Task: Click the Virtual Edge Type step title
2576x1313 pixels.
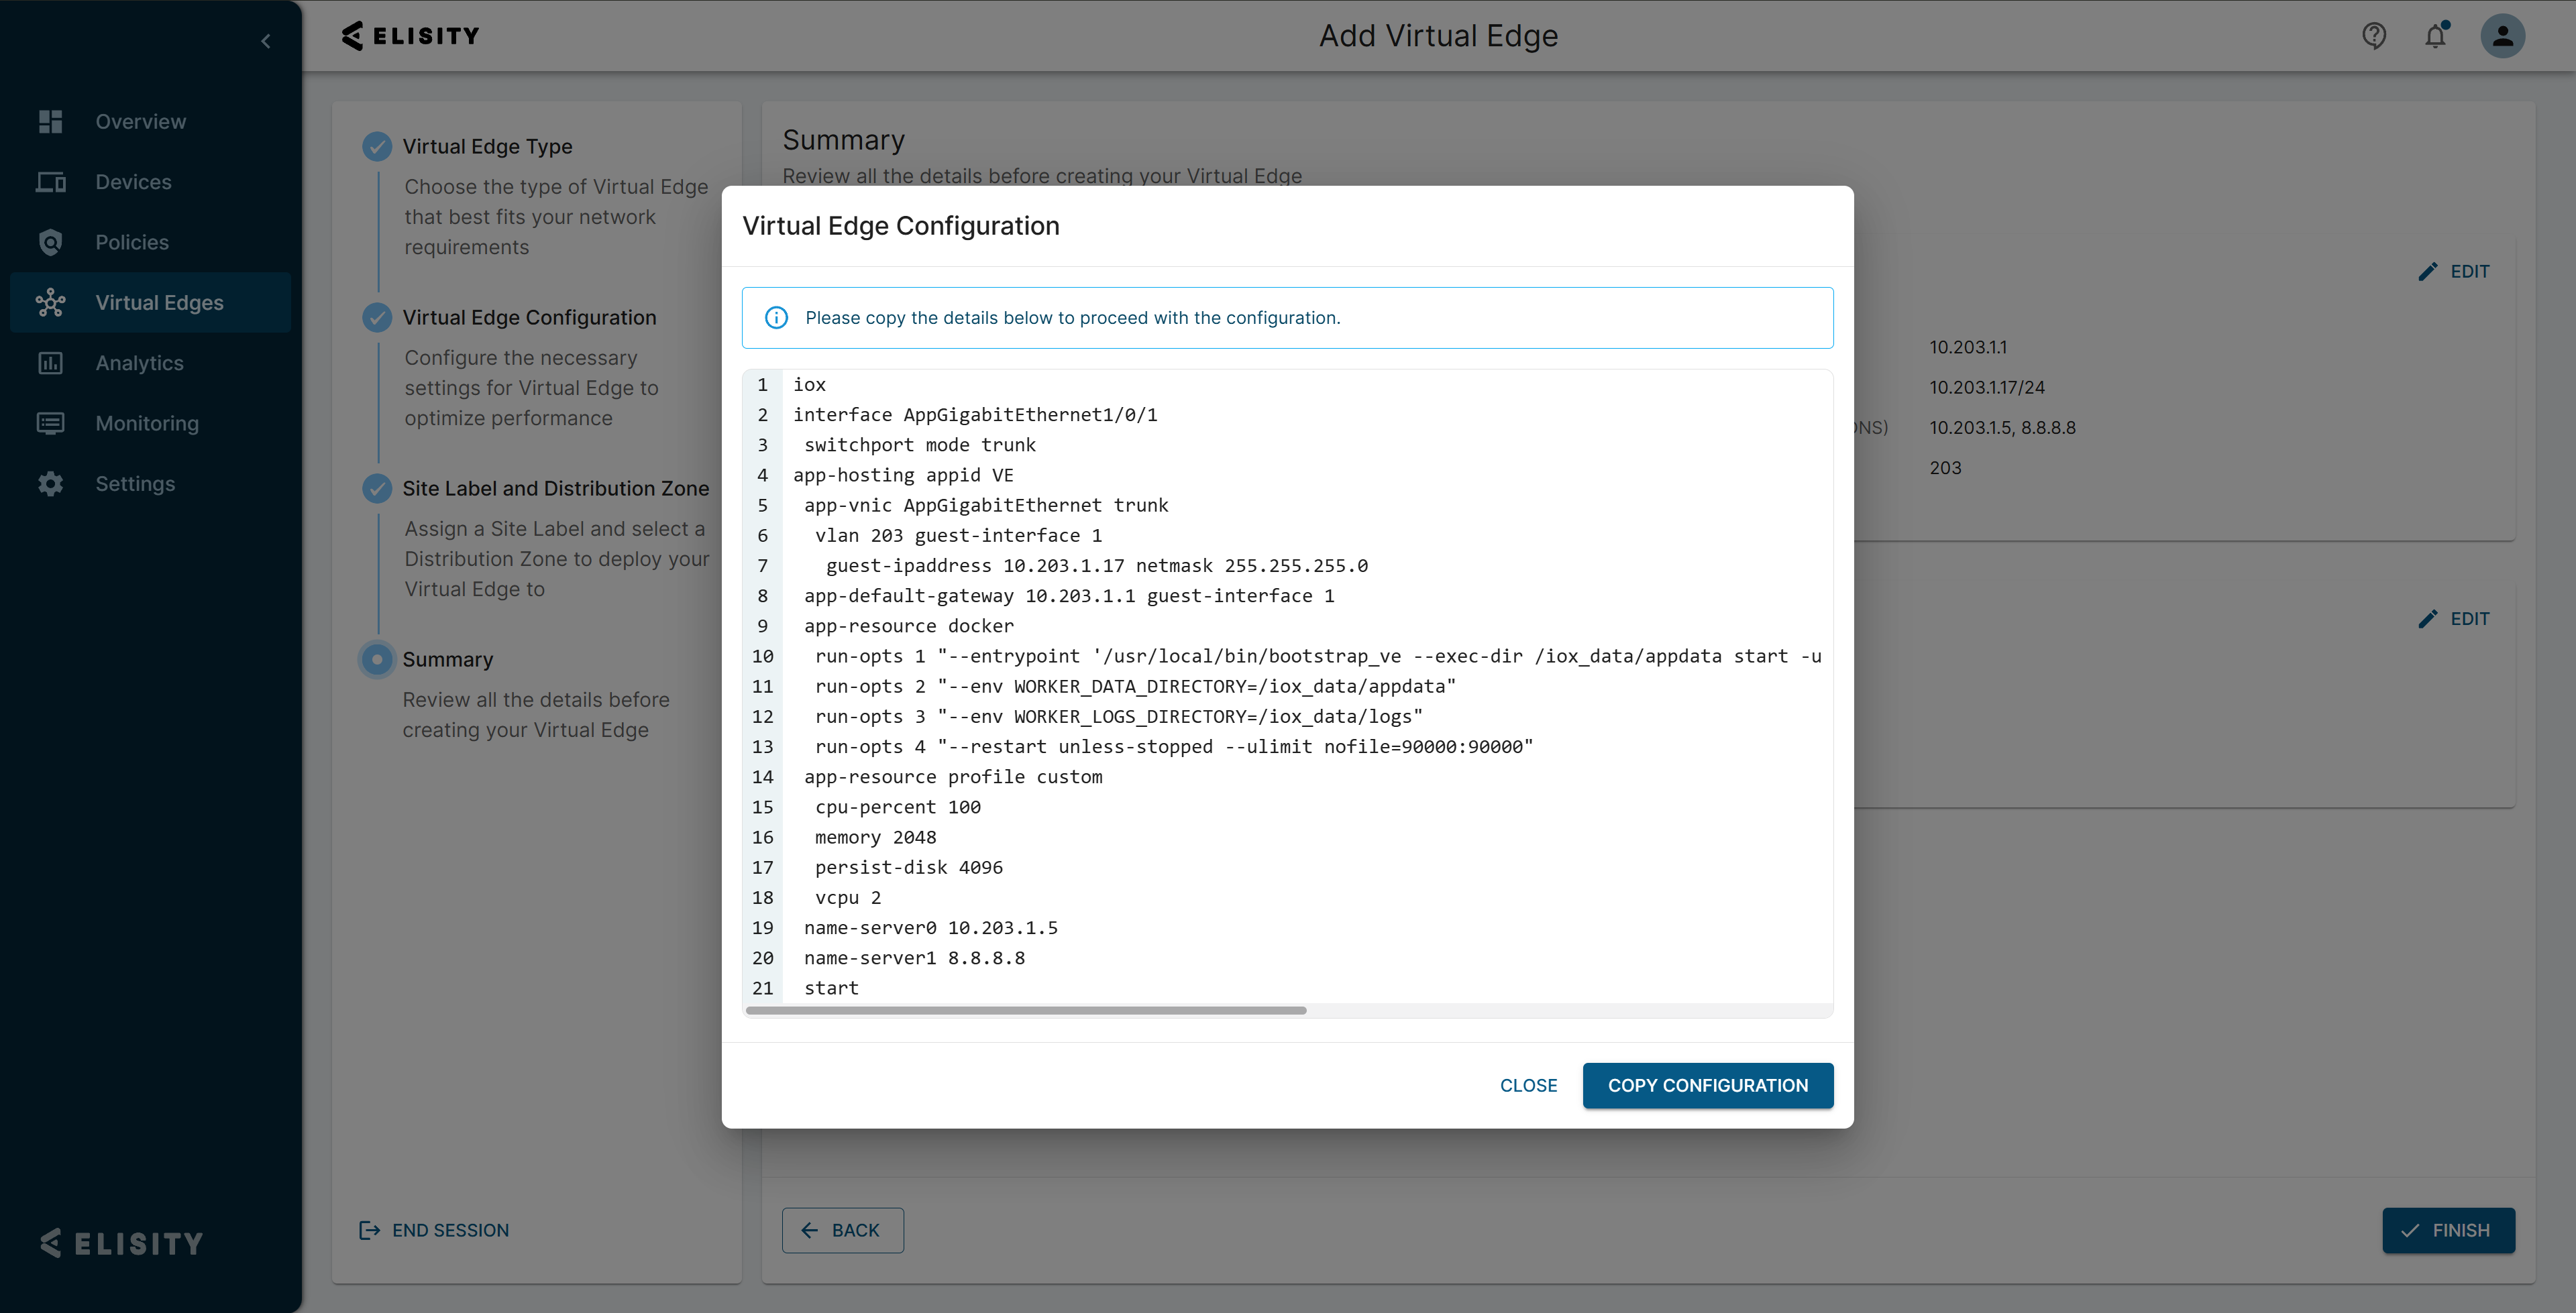Action: pyautogui.click(x=488, y=146)
